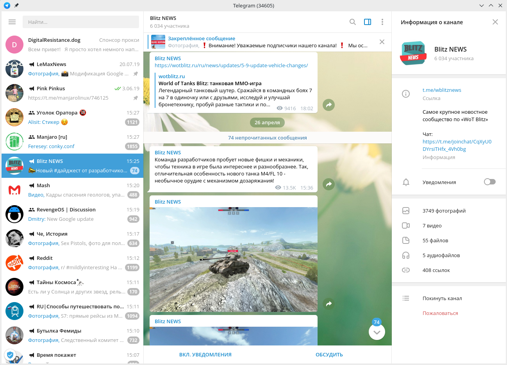Select the Blitz NEWS chat in list
Viewport: 507px width, 365px height.
pos(73,166)
